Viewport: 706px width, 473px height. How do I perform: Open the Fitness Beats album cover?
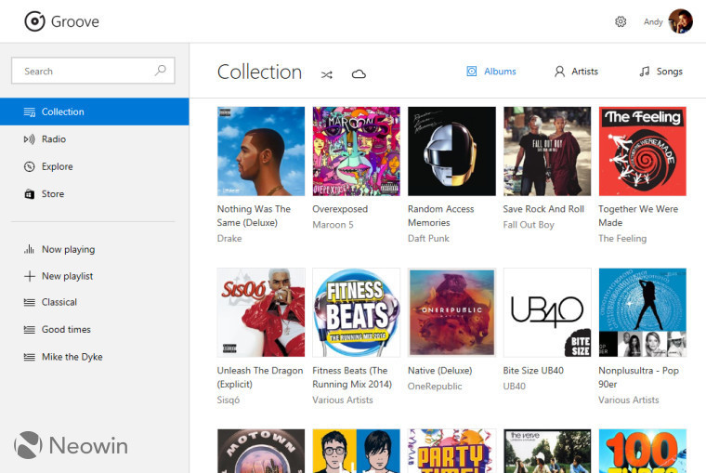[356, 312]
